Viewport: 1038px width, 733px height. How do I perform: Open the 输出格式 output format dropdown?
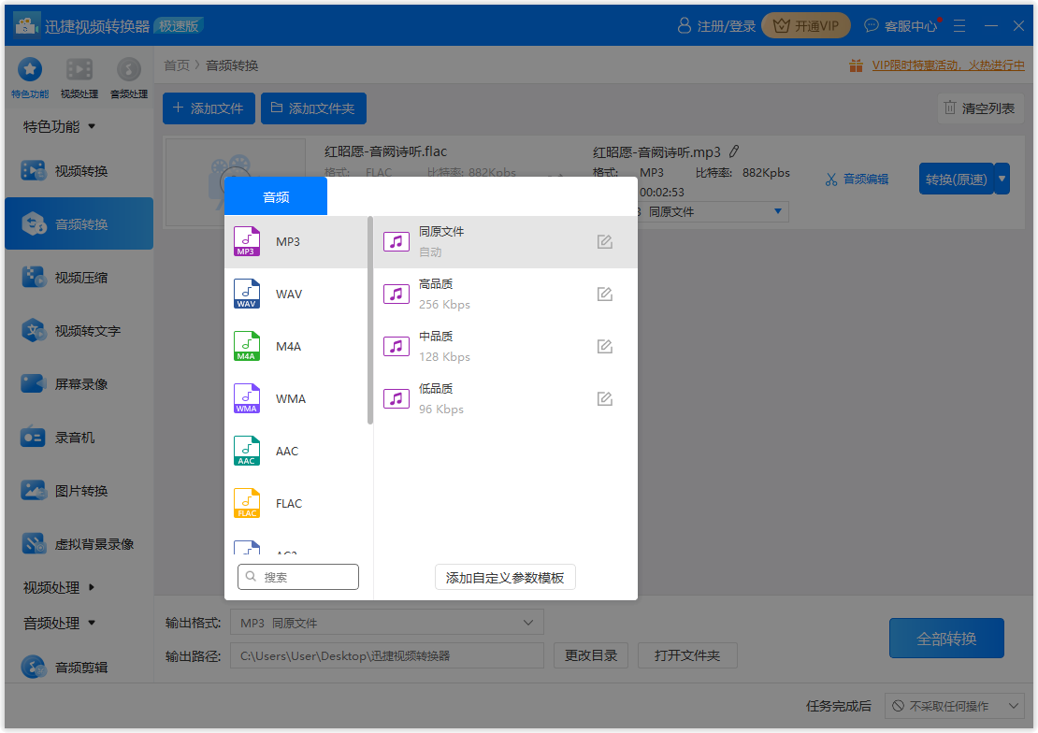click(x=386, y=621)
